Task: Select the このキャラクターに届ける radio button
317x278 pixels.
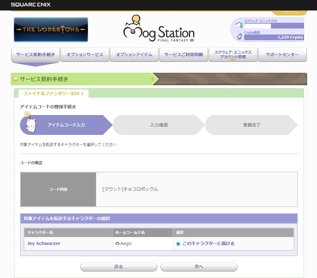Action: [178, 244]
